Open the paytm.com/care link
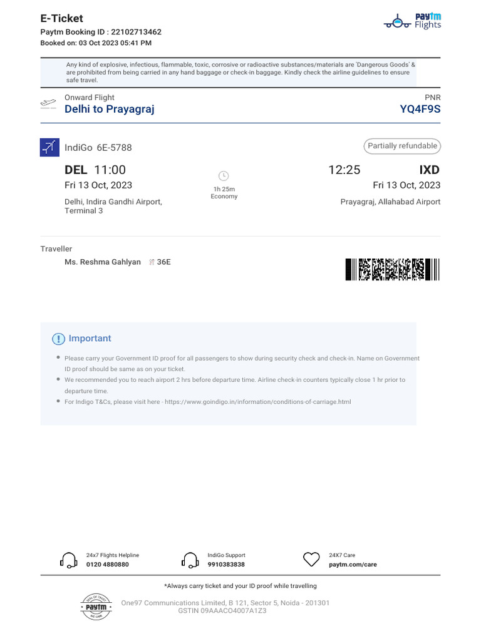This screenshot has width=481, height=641. coord(353,565)
